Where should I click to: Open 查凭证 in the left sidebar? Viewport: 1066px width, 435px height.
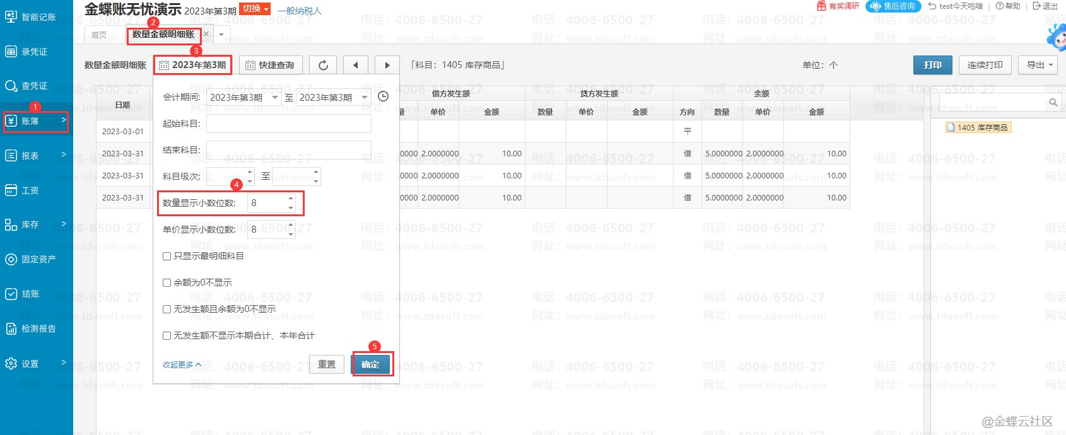click(x=35, y=86)
